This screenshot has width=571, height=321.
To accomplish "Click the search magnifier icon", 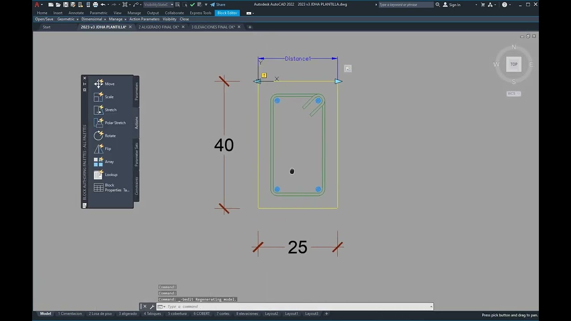I will pos(438,4).
